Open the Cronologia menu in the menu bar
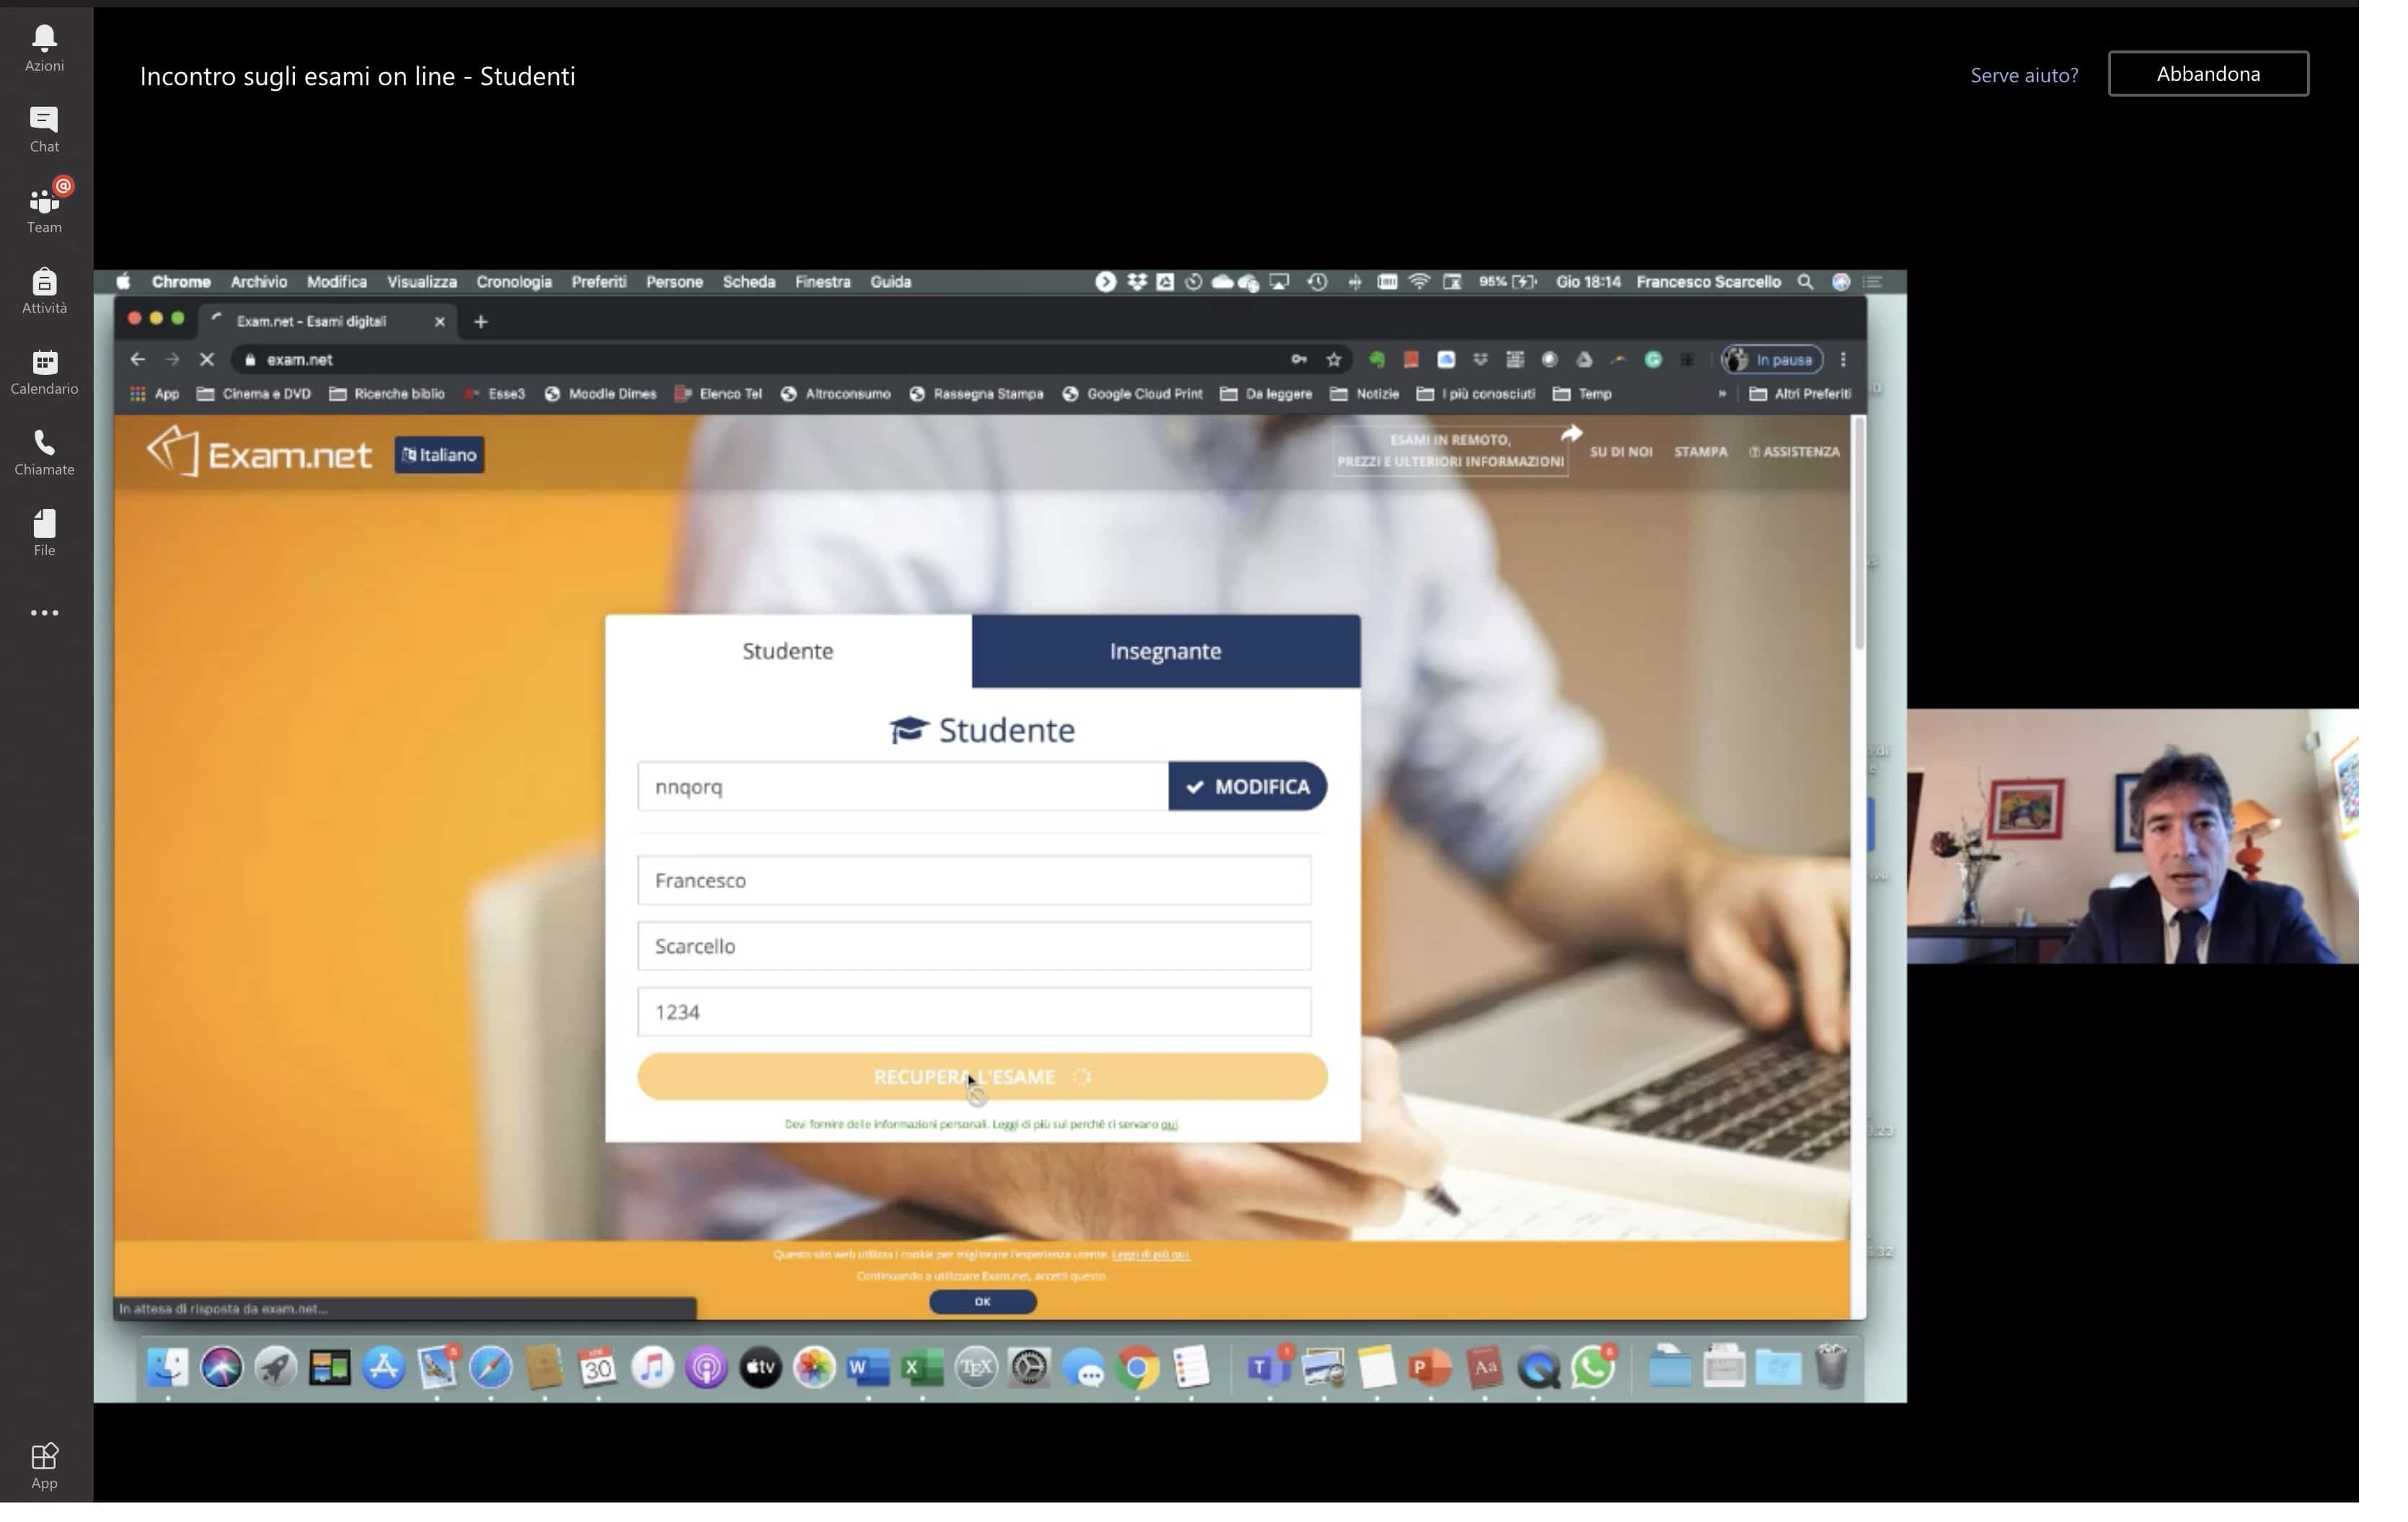The width and height of the screenshot is (2408, 1522). click(x=513, y=282)
